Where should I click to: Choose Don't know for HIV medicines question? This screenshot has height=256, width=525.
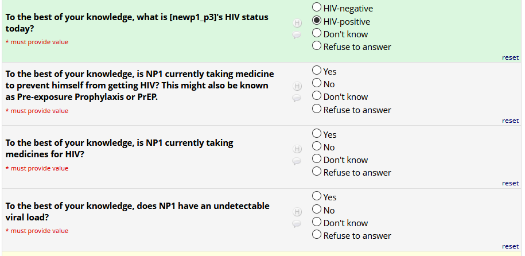(317, 160)
